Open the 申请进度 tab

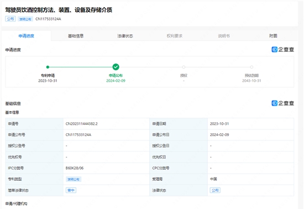point(26,36)
